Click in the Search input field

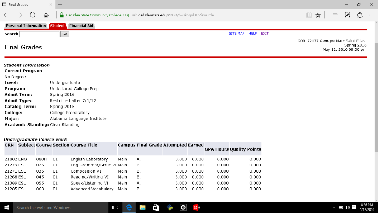point(39,34)
